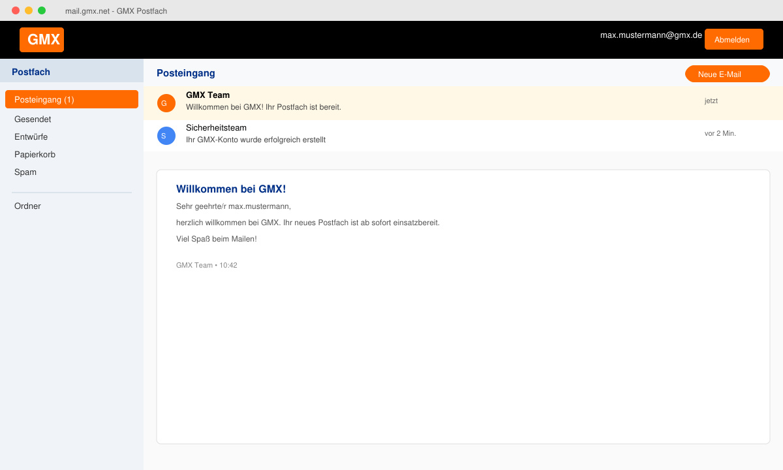
Task: Log out with the Abmelden button
Action: [x=734, y=39]
